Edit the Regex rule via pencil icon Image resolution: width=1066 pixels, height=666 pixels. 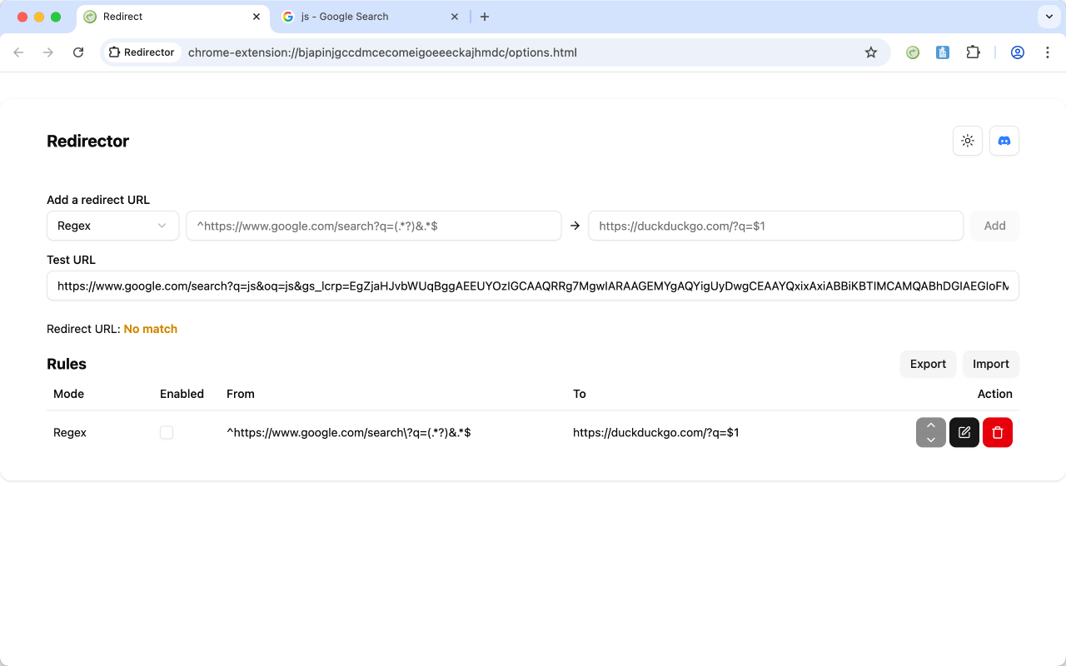[x=964, y=432]
